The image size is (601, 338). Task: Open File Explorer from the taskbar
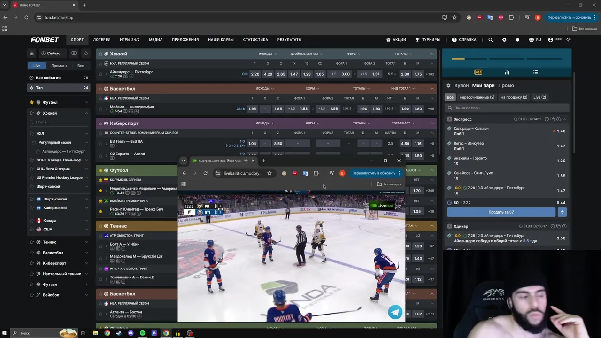click(95, 333)
